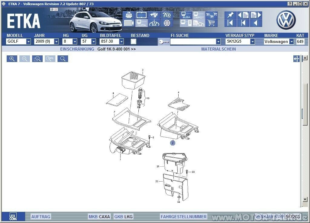Screen dimensions: 310x223
Task: Click part number 21 label in diagram
Action: pos(158,166)
